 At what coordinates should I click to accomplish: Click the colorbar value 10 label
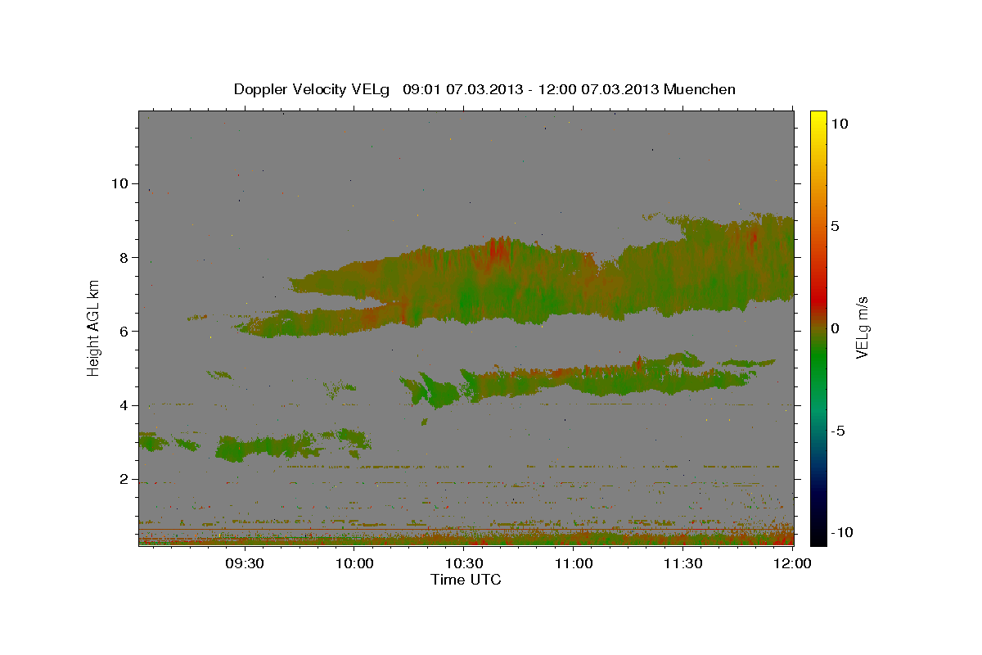(839, 124)
